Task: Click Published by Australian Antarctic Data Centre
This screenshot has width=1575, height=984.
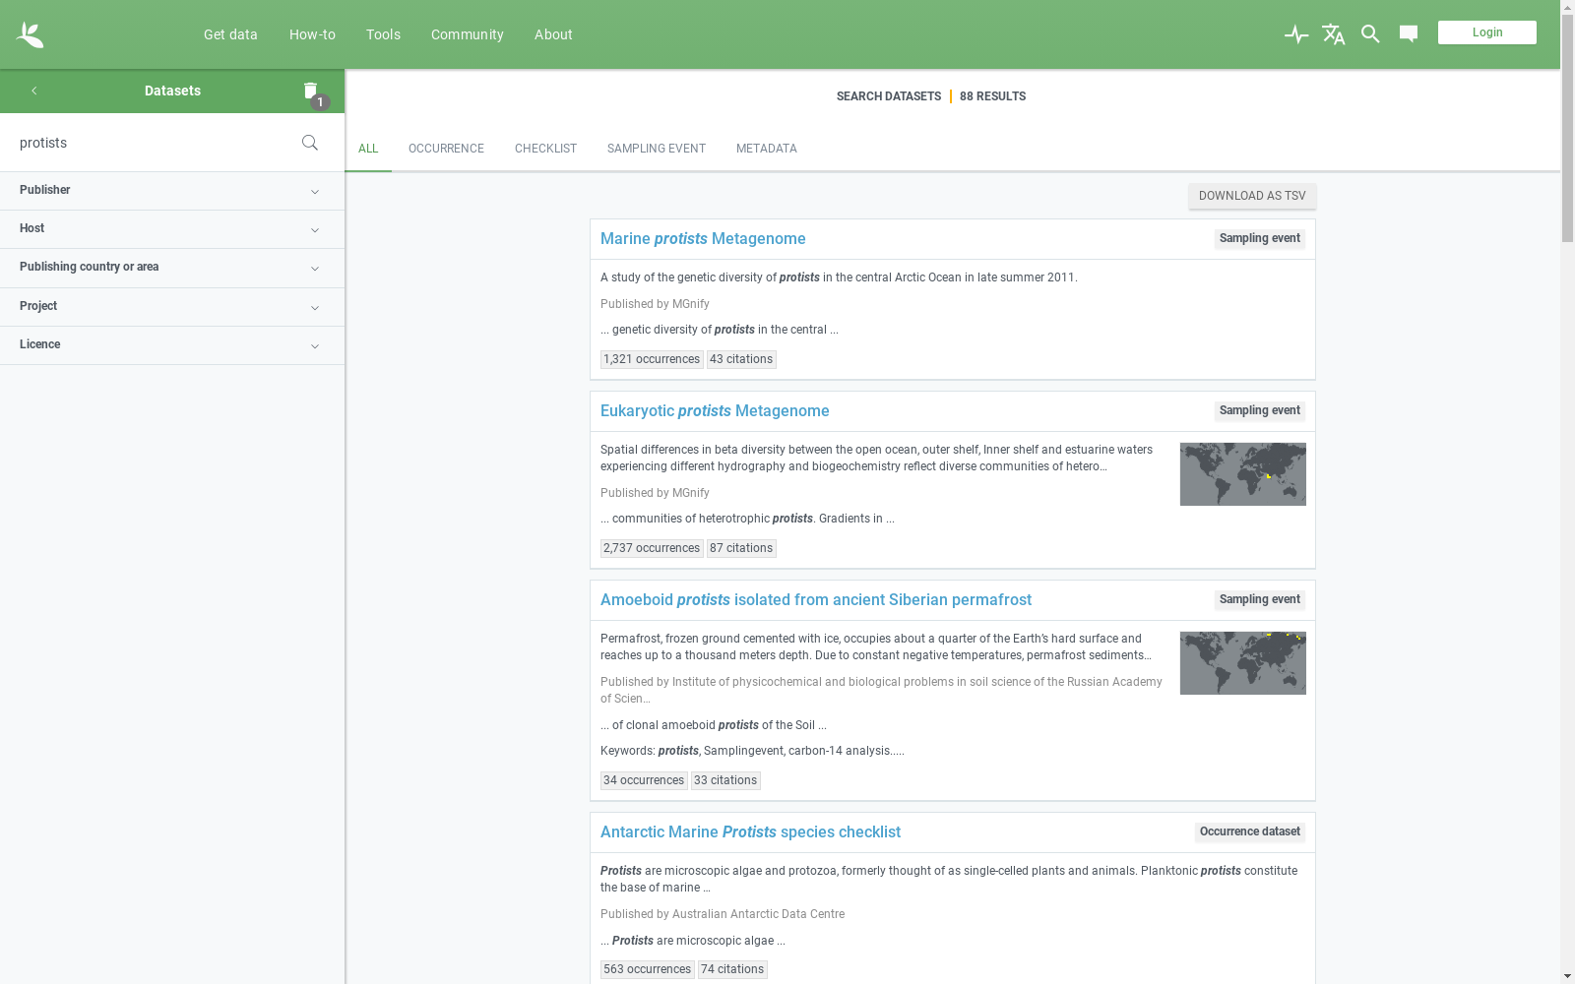Action: [723, 914]
